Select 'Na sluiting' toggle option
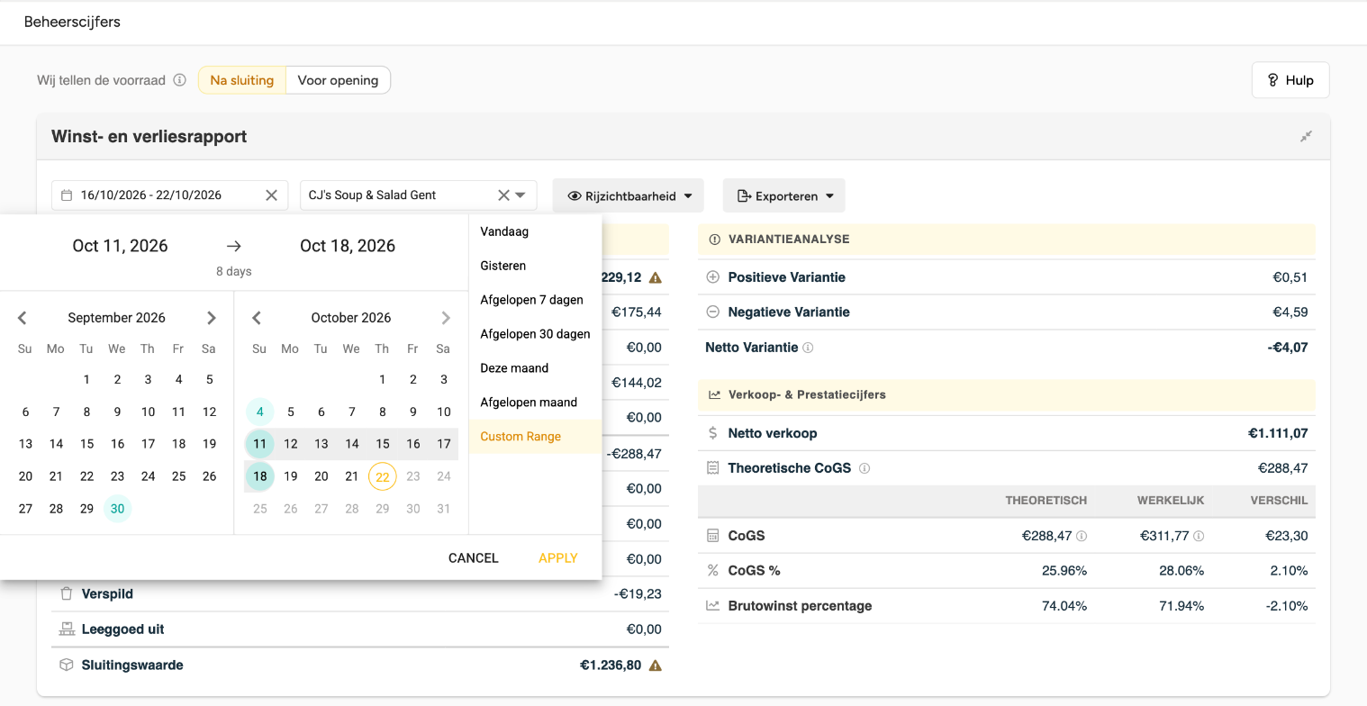This screenshot has width=1367, height=706. 242,80
